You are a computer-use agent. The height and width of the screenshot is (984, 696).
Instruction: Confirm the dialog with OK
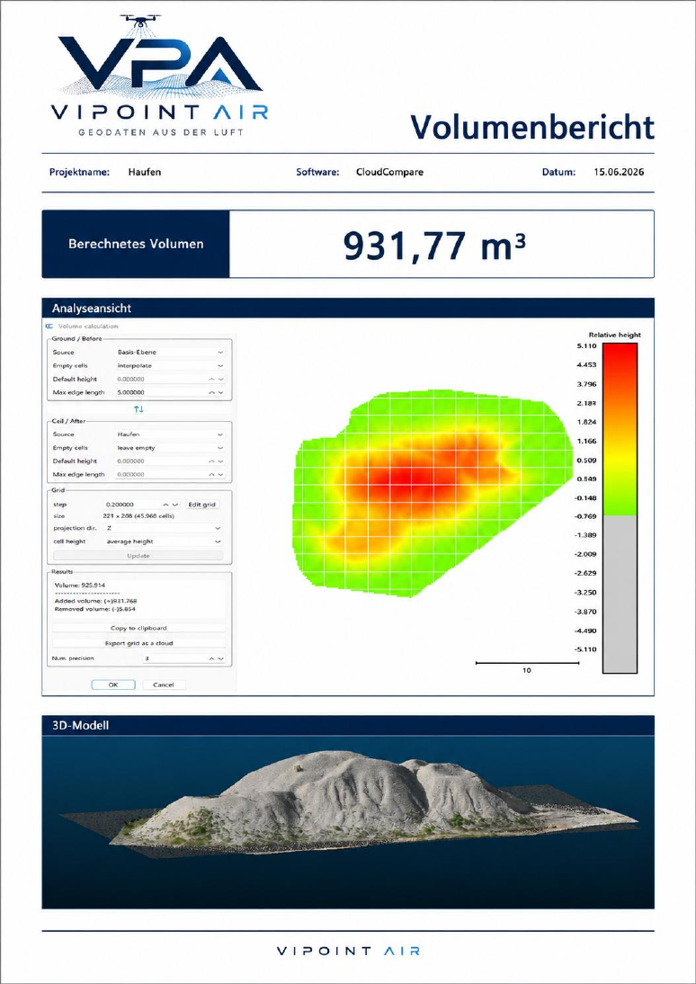pos(113,684)
